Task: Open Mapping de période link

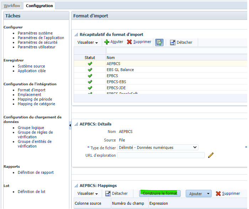Action: 35,99
